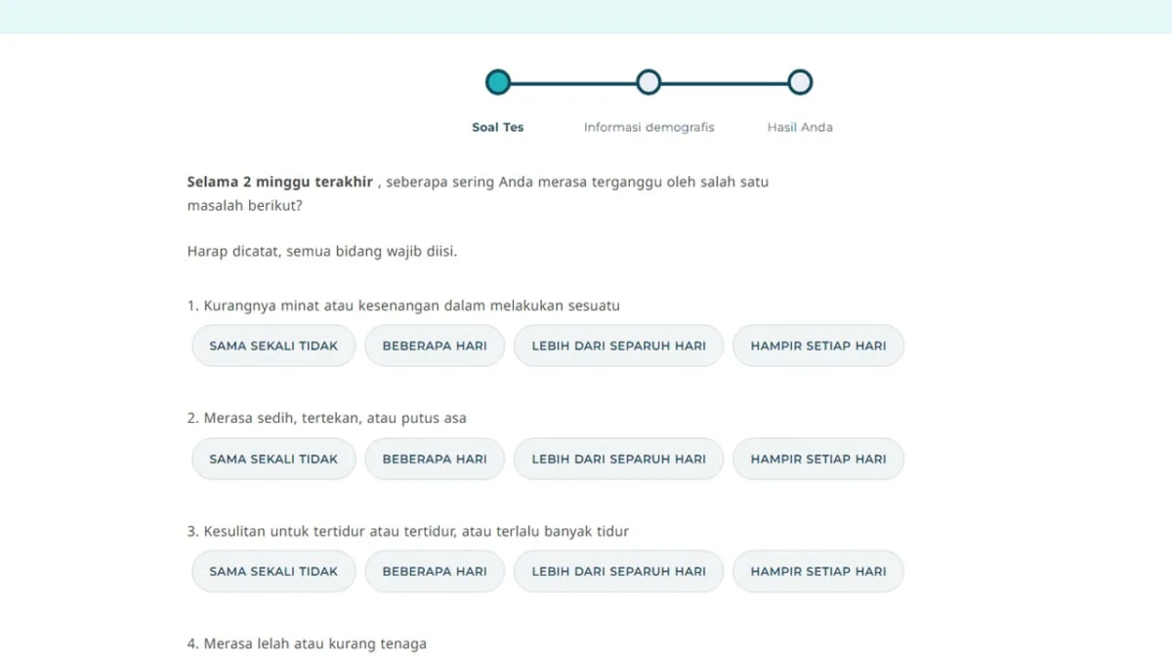Choose 'Lebih dari separuh hari' for question 1
The width and height of the screenshot is (1172, 659).
tap(619, 346)
